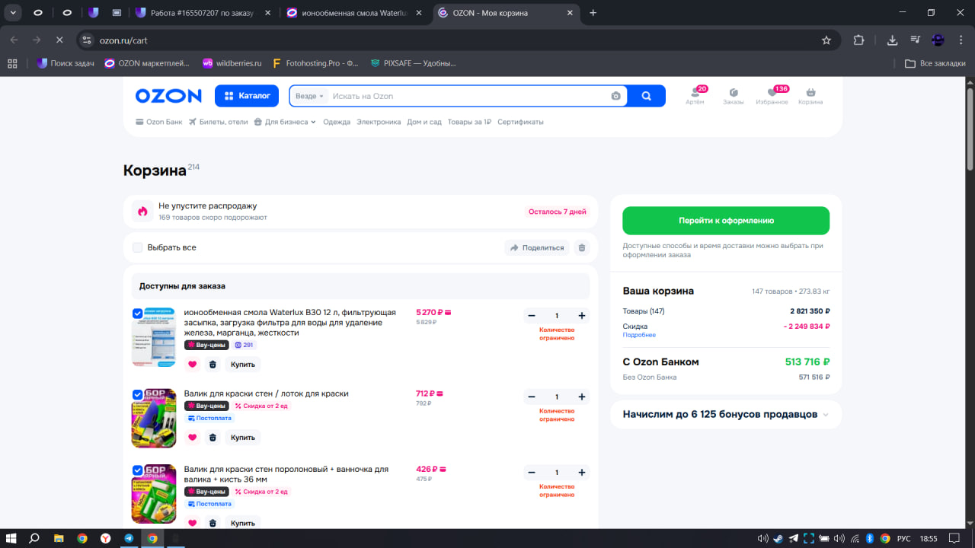Stop loading the page with the X button
The width and height of the screenshot is (975, 548).
pos(59,40)
